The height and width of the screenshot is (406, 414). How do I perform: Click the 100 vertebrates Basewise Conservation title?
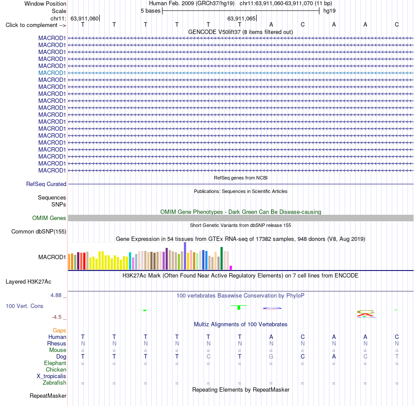pyautogui.click(x=241, y=296)
